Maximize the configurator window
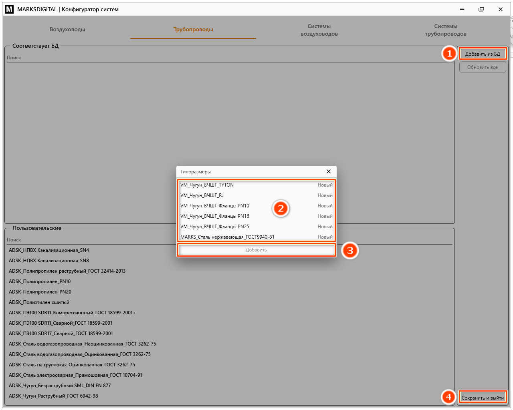This screenshot has width=513, height=410. click(x=481, y=9)
